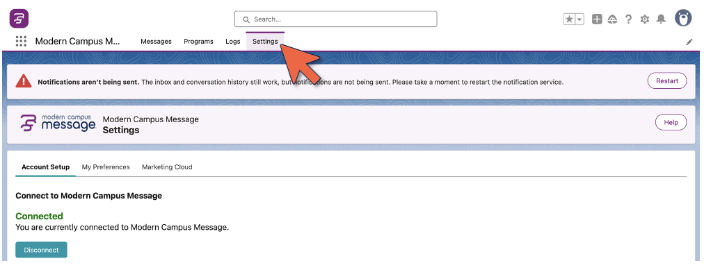Click 'You are currently connected' message text
This screenshot has width=704, height=279.
(122, 228)
